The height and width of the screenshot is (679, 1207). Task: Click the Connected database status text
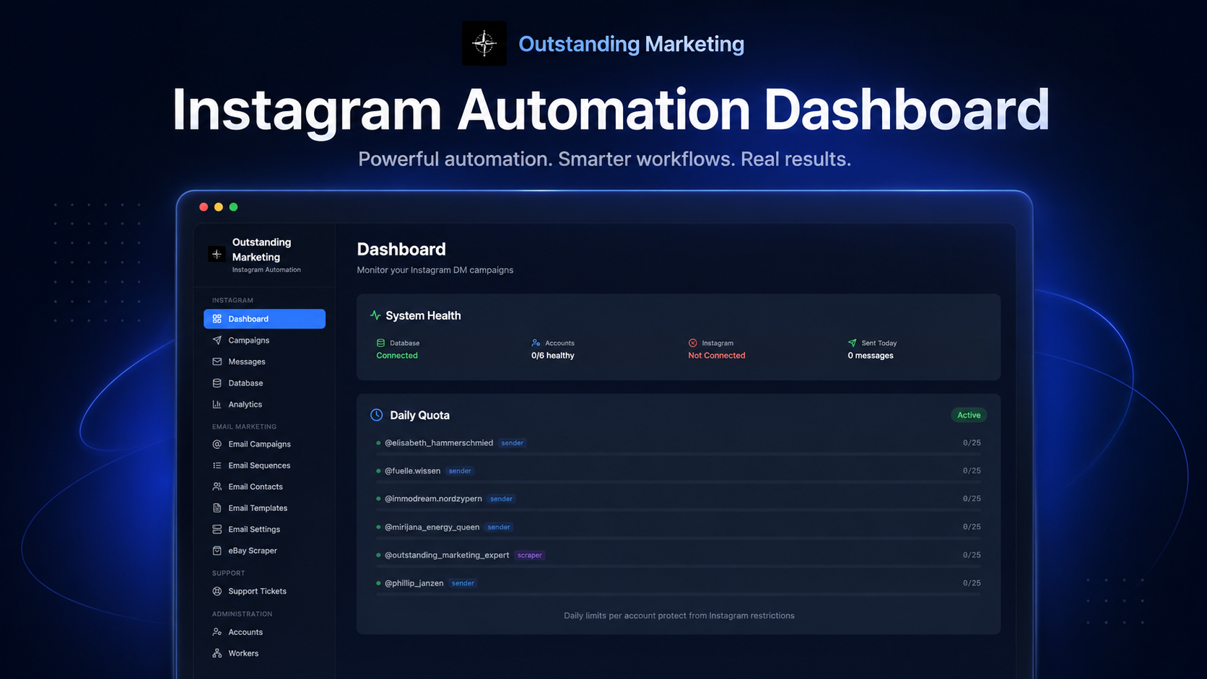coord(397,355)
